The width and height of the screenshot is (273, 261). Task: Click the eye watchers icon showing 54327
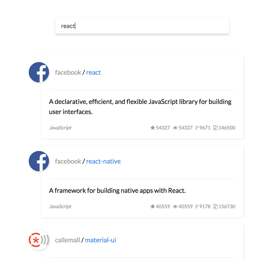[x=175, y=128]
